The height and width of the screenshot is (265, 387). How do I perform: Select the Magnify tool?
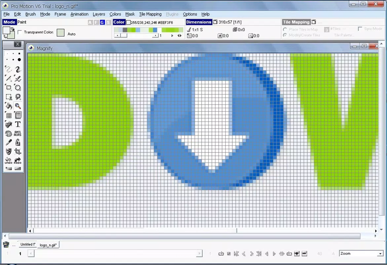[18, 106]
